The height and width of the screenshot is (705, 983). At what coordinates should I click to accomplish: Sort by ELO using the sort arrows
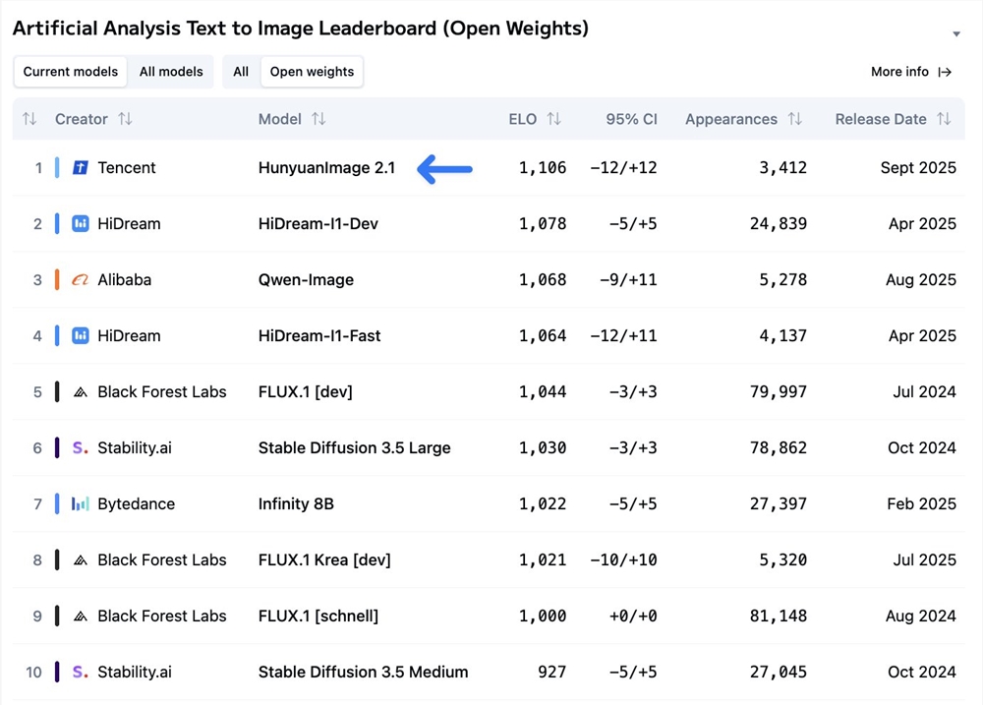[553, 119]
